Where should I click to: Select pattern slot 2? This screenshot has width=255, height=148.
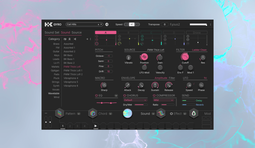click(x=70, y=126)
